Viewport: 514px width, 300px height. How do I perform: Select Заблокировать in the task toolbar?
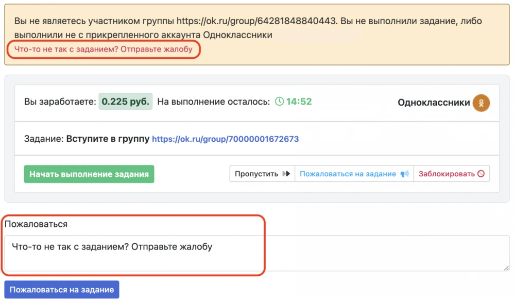[x=452, y=173]
